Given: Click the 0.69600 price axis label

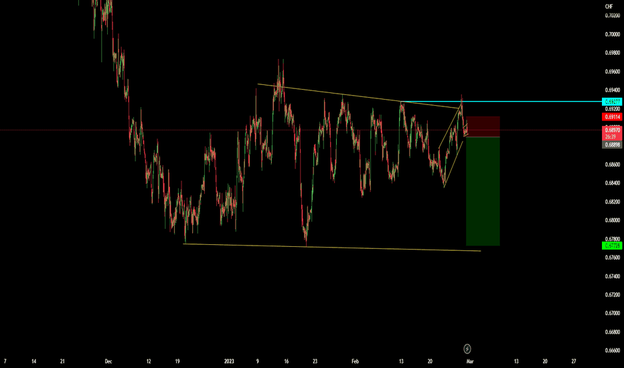Looking at the screenshot, I should pyautogui.click(x=613, y=72).
